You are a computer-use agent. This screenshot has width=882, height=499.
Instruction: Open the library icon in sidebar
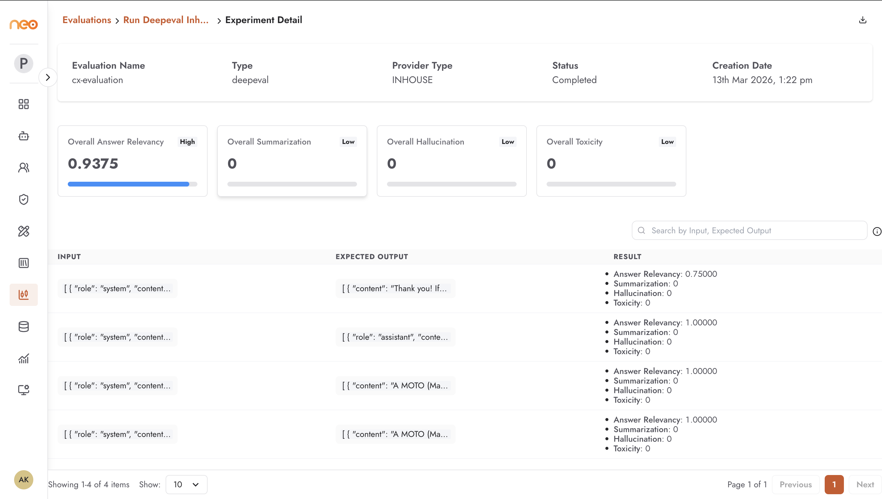(x=23, y=263)
